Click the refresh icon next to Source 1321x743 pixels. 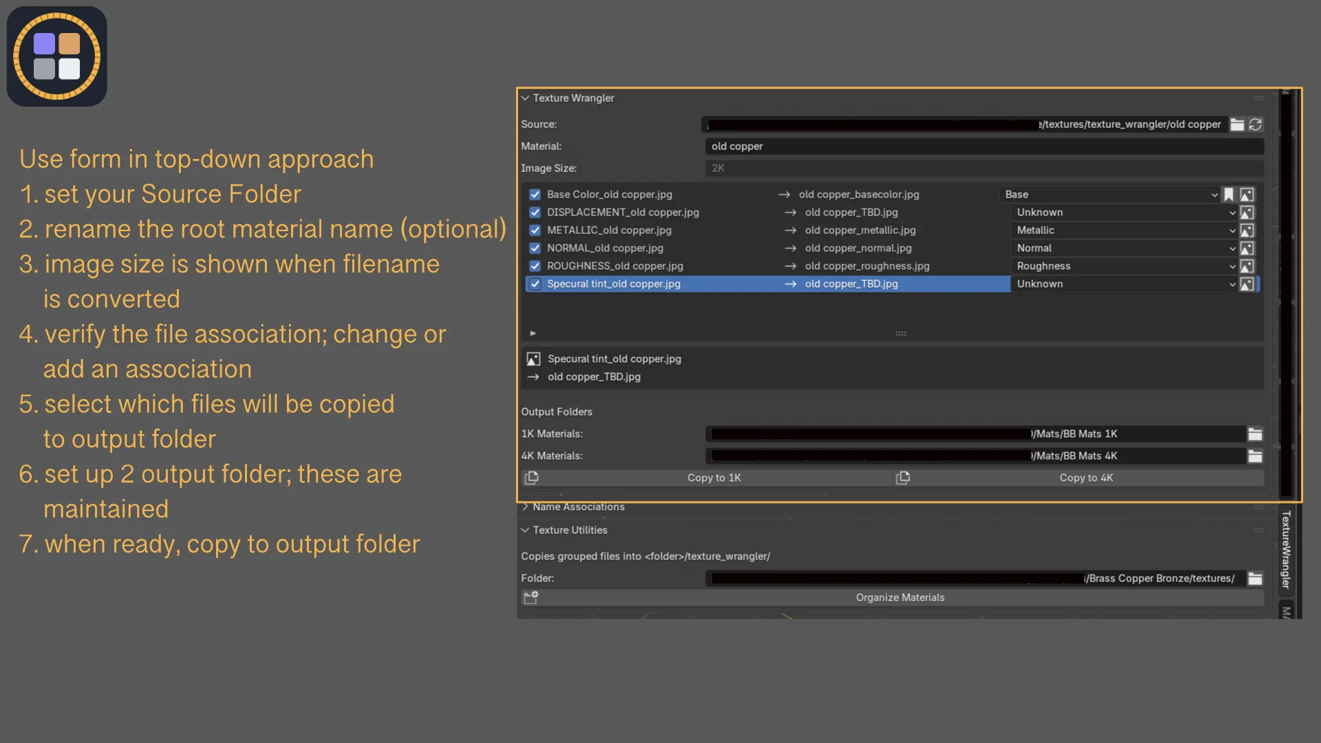tap(1256, 125)
